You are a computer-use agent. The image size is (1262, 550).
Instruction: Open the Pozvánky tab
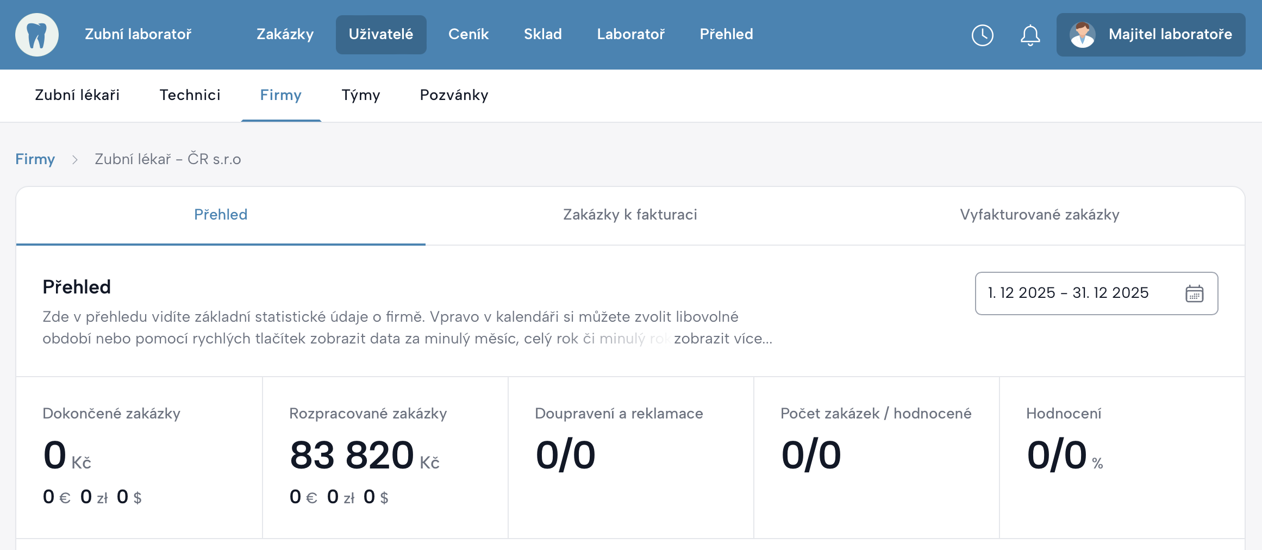454,95
